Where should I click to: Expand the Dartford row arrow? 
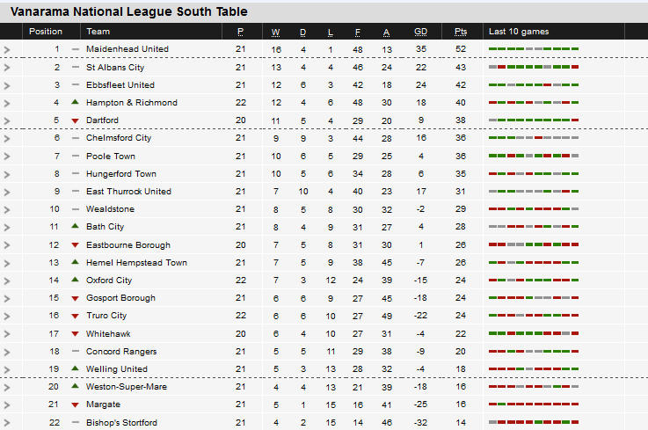point(7,121)
